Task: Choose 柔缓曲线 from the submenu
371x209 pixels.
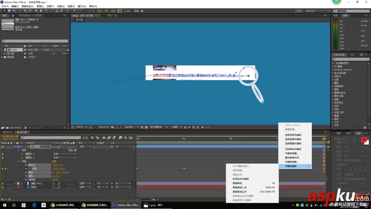Action: point(237,183)
